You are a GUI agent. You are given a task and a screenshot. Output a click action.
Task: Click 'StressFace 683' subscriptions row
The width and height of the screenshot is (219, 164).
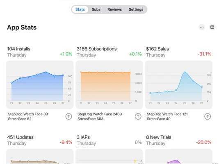90,119
